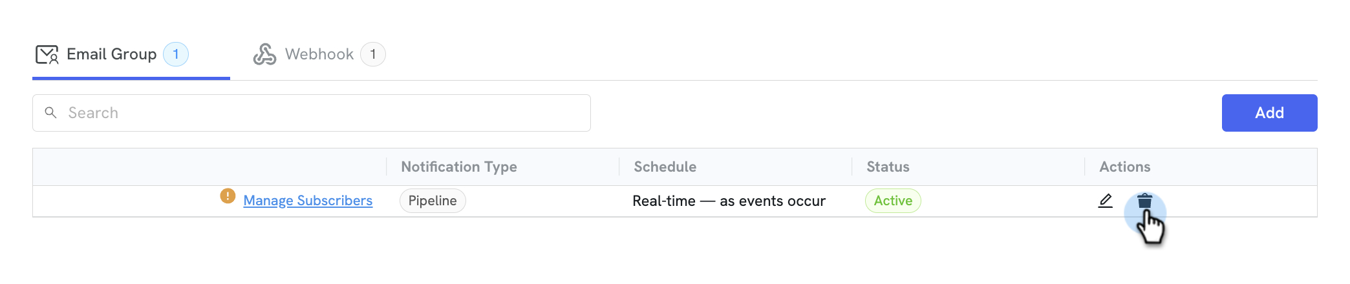Click the Pipeline notification type chip

pyautogui.click(x=433, y=201)
